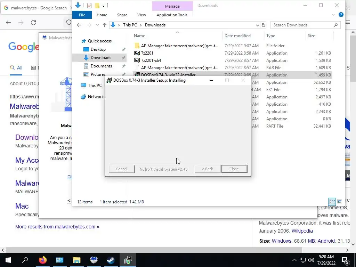Open the Home ribbon tab
The image size is (356, 267).
[x=102, y=15]
